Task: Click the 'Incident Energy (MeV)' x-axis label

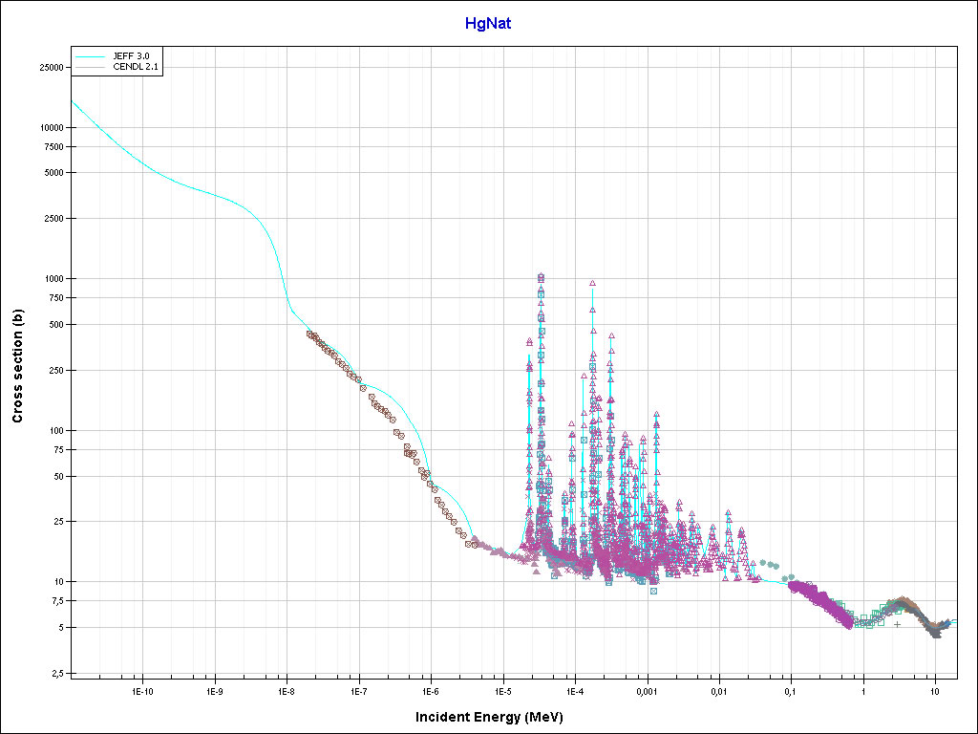Action: [x=488, y=717]
